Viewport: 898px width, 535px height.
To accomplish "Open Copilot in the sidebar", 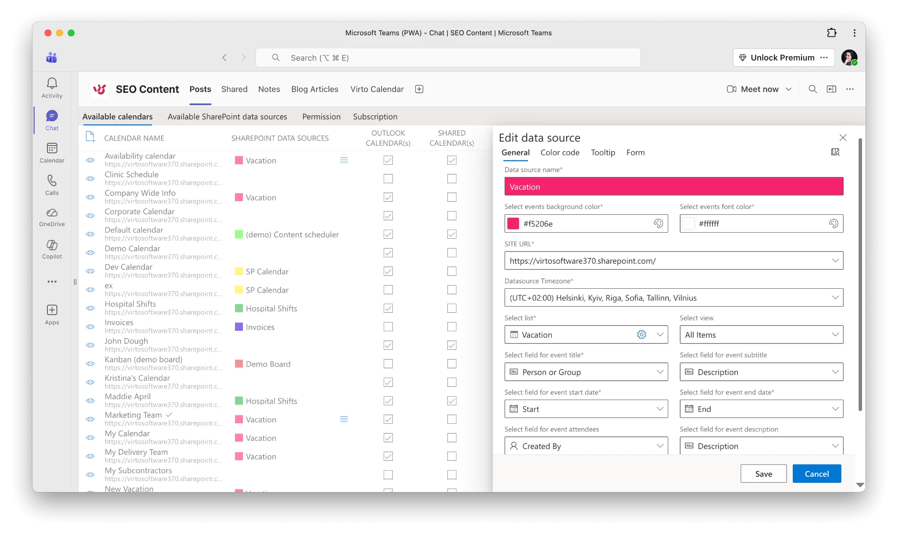I will point(52,249).
